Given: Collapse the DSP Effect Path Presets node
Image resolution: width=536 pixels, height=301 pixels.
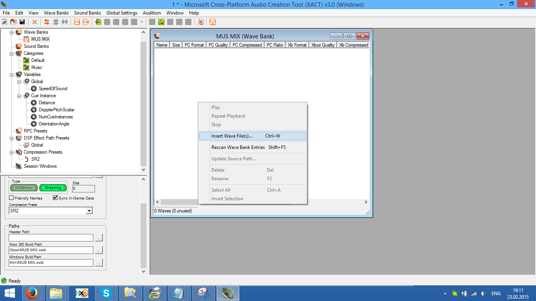Looking at the screenshot, I should tap(12, 138).
